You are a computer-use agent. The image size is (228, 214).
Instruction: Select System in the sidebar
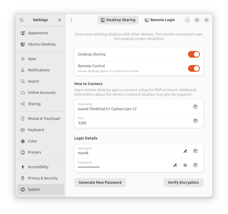(40, 189)
